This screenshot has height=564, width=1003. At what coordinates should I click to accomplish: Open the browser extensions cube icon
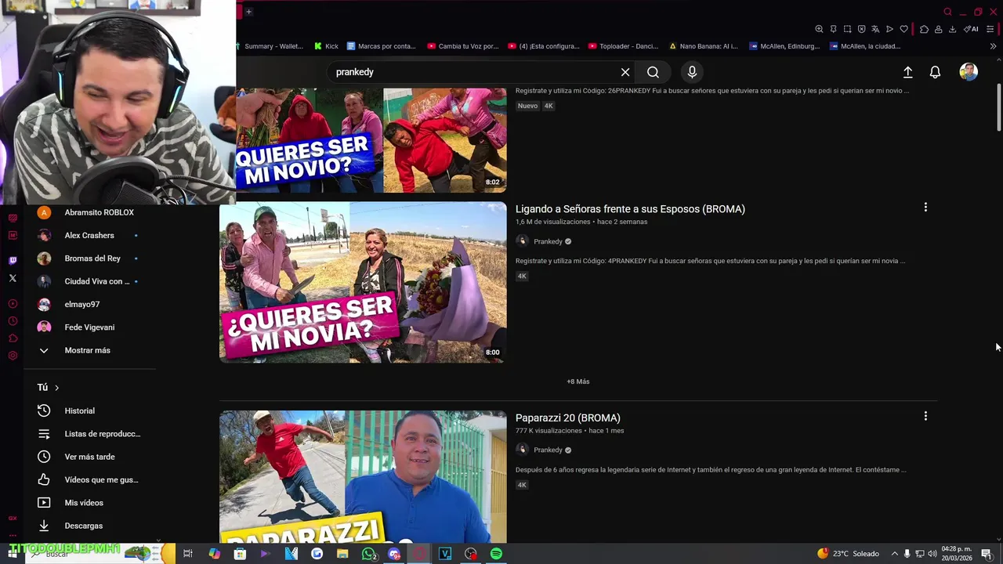click(924, 29)
